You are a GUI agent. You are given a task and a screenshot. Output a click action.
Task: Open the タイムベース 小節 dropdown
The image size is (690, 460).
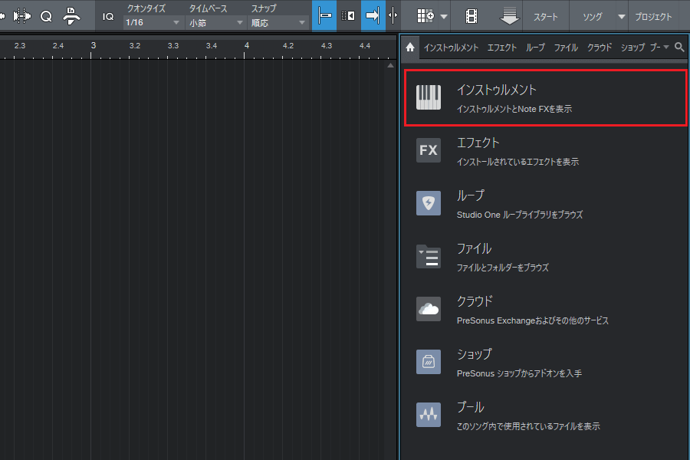pyautogui.click(x=215, y=22)
